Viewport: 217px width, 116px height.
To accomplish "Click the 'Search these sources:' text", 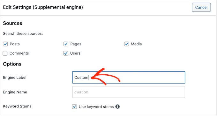I will pos(23,34).
